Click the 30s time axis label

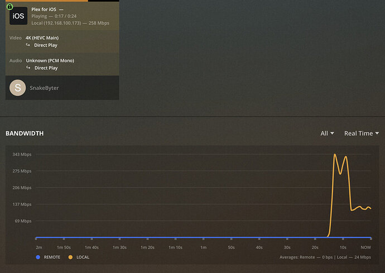[287, 247]
